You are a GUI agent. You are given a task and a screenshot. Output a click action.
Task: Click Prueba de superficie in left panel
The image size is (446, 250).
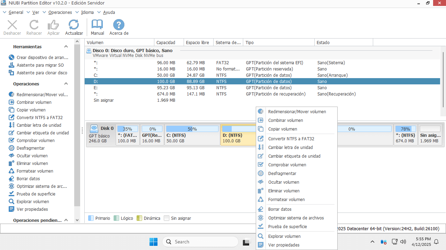click(x=36, y=194)
